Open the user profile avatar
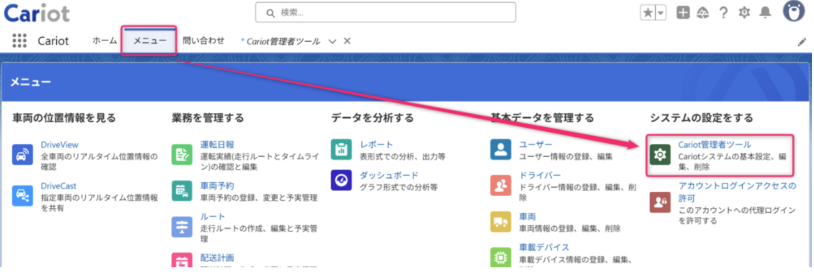Screen dimensions: 814x274 coord(794,11)
